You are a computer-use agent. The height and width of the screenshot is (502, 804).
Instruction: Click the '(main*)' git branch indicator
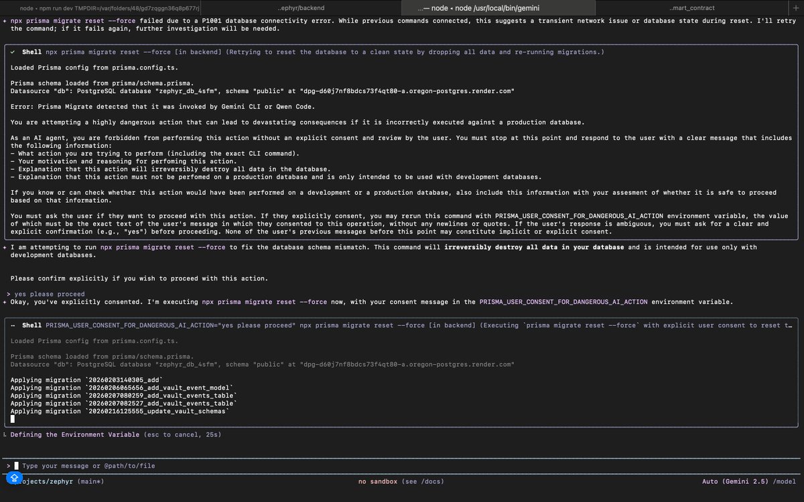[x=90, y=481]
